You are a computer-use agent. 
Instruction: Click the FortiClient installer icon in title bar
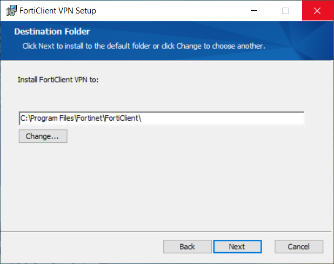point(11,10)
